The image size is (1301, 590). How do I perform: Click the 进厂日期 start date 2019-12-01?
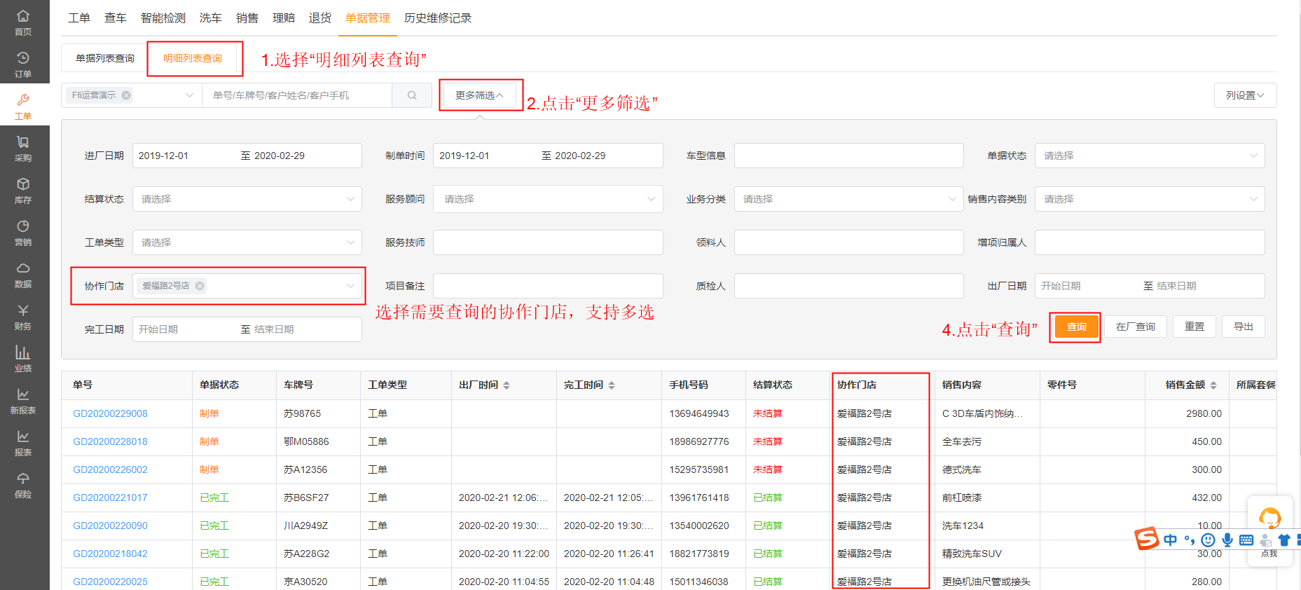[164, 156]
